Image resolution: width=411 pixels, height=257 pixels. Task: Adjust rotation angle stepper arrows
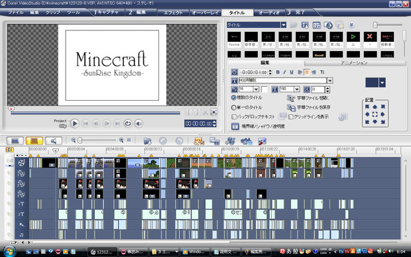tap(327, 89)
